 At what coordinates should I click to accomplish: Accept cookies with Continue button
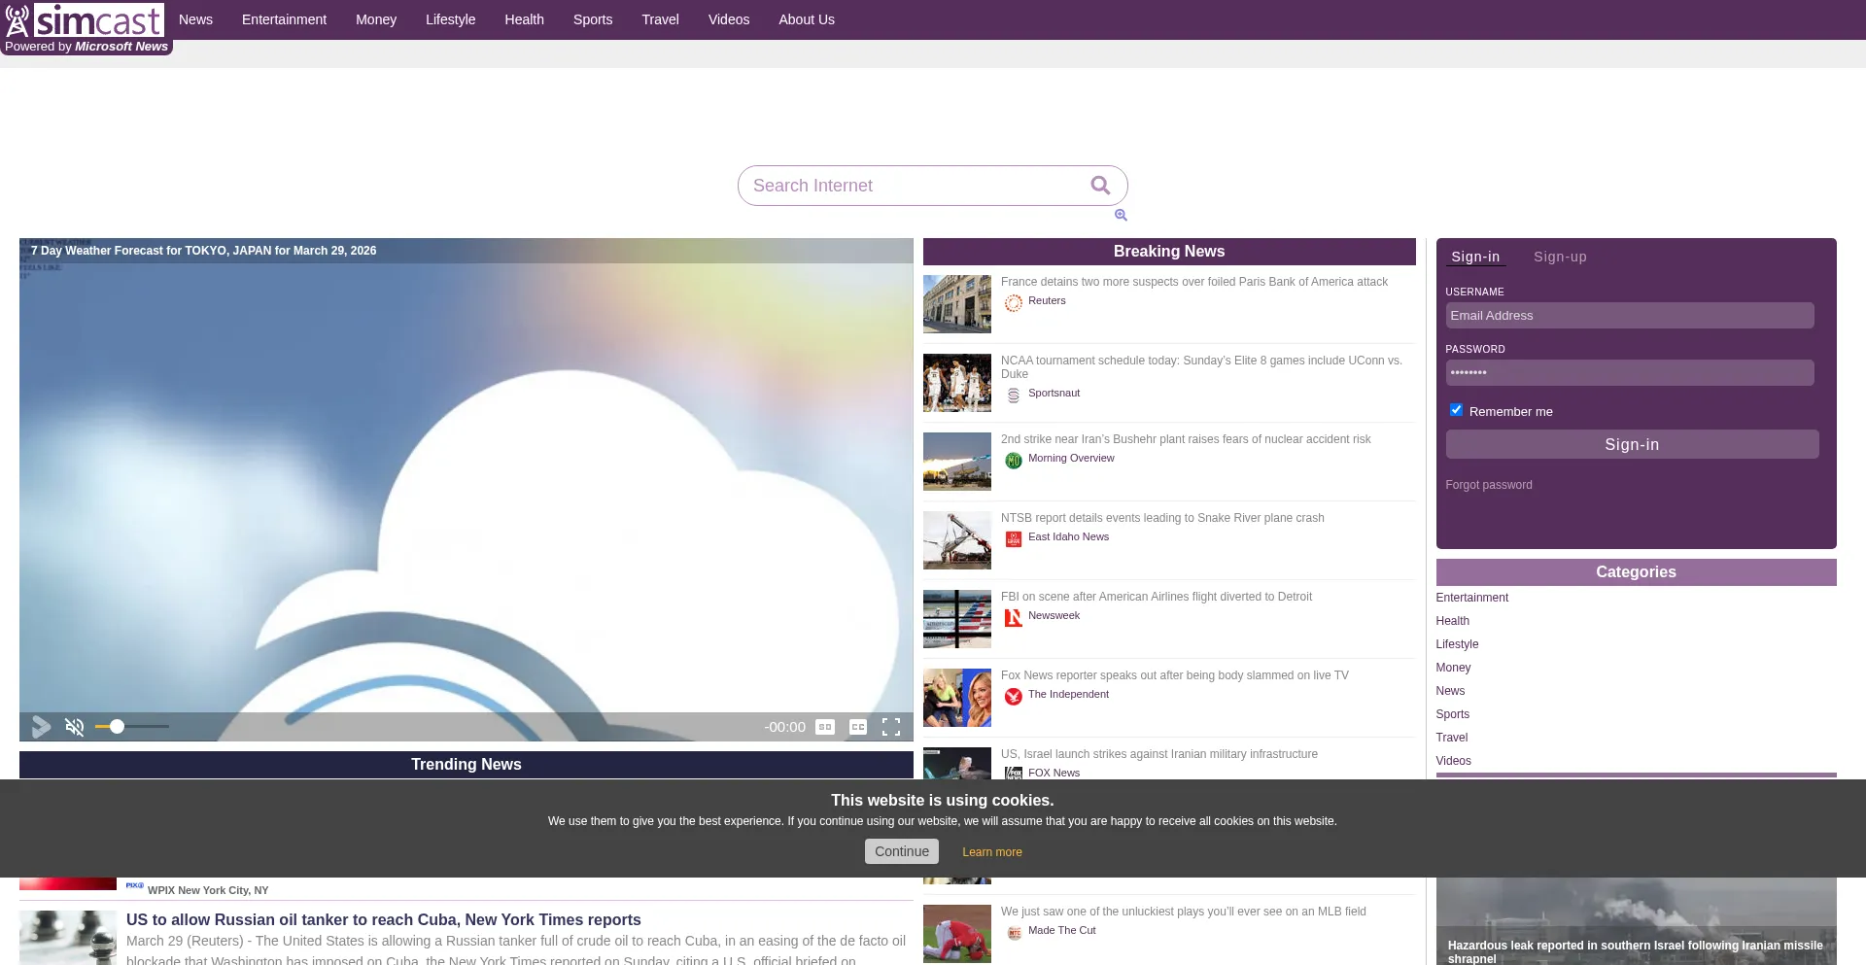point(902,851)
